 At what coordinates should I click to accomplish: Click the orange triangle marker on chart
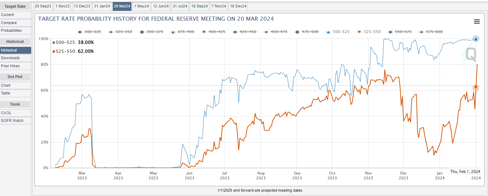click(x=476, y=88)
